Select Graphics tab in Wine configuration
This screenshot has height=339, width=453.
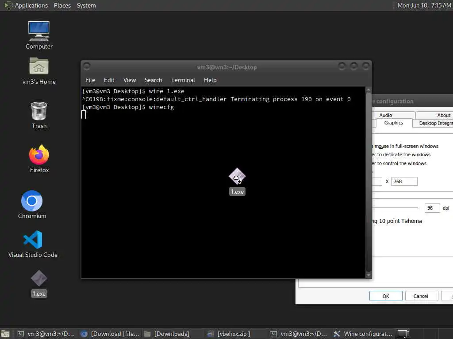(393, 123)
